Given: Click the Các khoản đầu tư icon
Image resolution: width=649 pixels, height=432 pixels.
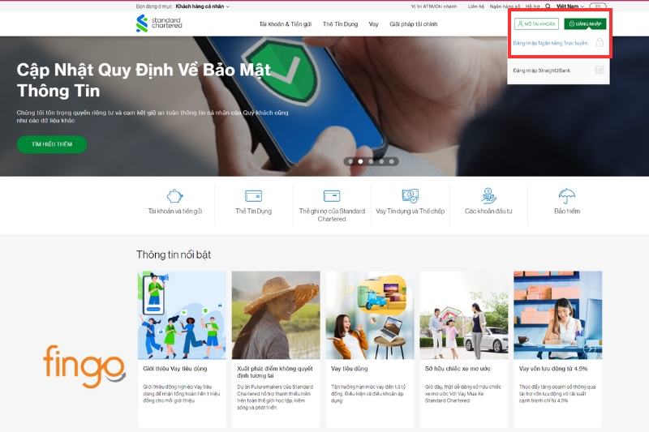Looking at the screenshot, I should pyautogui.click(x=488, y=195).
